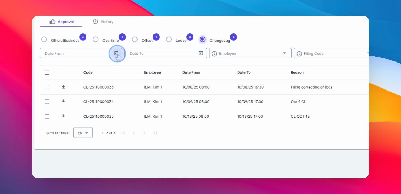Click the Offset count badge
The height and width of the screenshot is (194, 401).
click(x=156, y=37)
